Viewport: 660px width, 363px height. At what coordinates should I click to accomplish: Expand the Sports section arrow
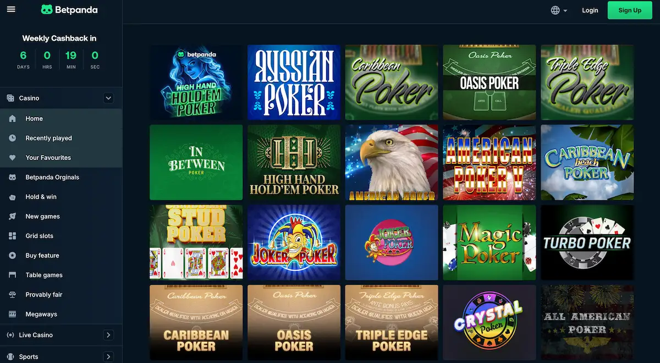pos(108,356)
